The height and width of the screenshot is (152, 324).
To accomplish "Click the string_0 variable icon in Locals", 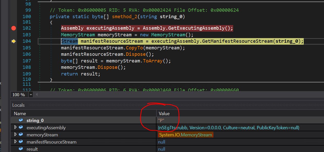I will (x=21, y=120).
